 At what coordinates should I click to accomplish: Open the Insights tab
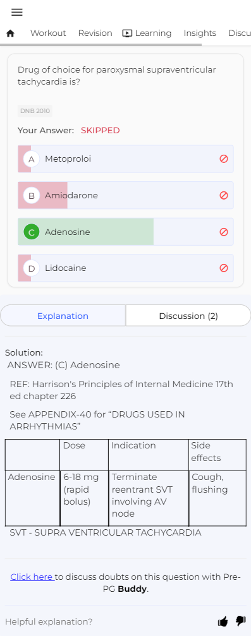tap(200, 33)
